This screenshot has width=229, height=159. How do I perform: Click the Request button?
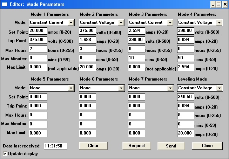(136, 146)
